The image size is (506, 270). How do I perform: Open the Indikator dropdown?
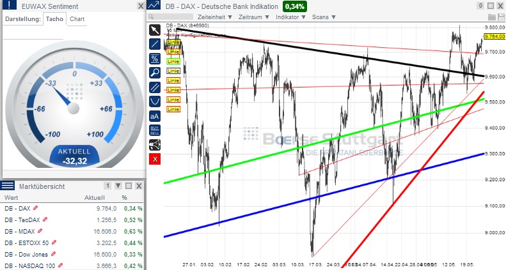tap(291, 17)
